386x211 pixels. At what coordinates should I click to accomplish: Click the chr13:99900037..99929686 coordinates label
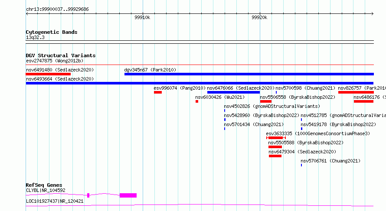(x=57, y=10)
